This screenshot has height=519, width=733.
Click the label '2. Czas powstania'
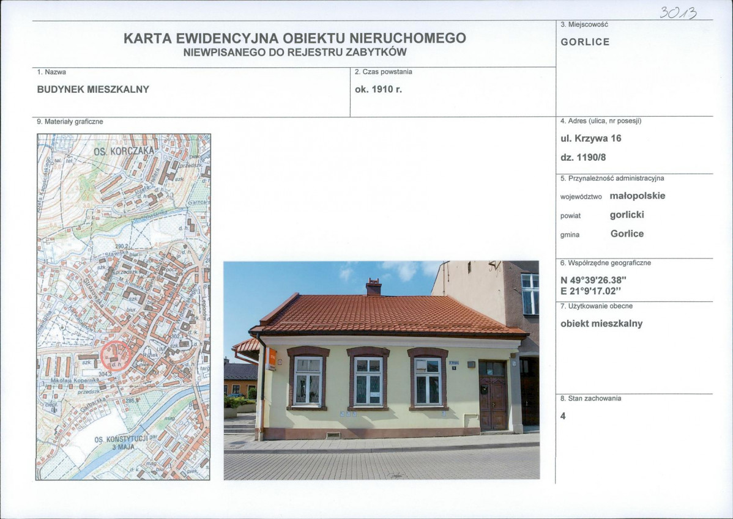point(384,72)
